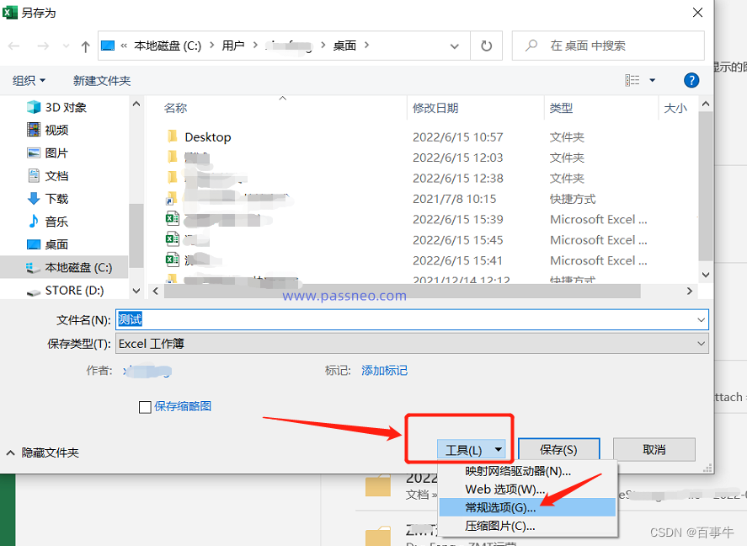Refresh the folder view
Screen dimensions: 747x546
486,45
